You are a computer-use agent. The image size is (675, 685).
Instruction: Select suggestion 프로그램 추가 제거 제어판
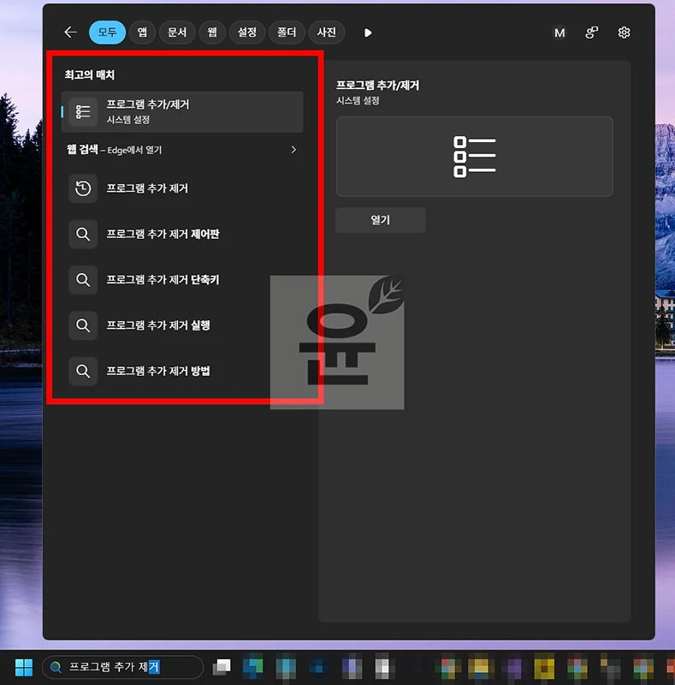[x=182, y=234]
